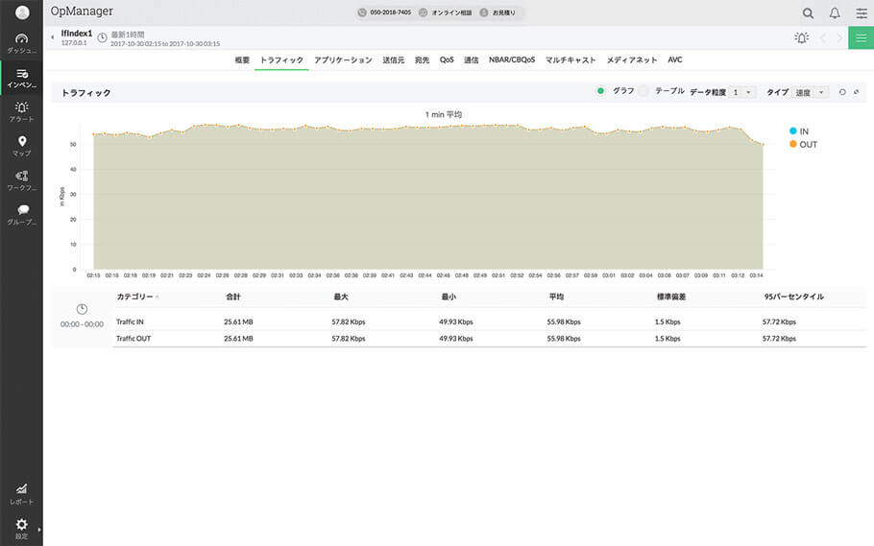Toggle the OUT legend series
This screenshot has width=874, height=546.
793,144
